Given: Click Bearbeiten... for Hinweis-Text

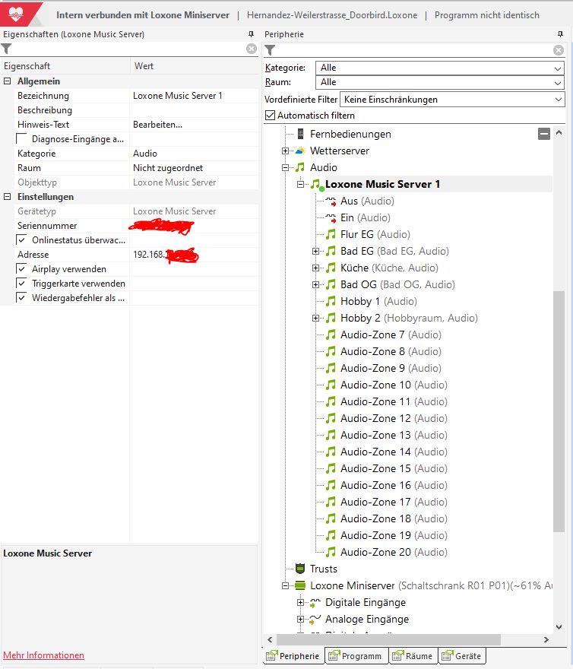Looking at the screenshot, I should click(157, 125).
